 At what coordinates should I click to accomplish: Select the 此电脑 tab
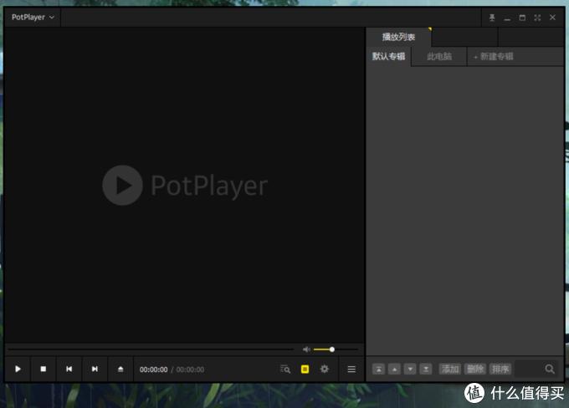tap(438, 57)
